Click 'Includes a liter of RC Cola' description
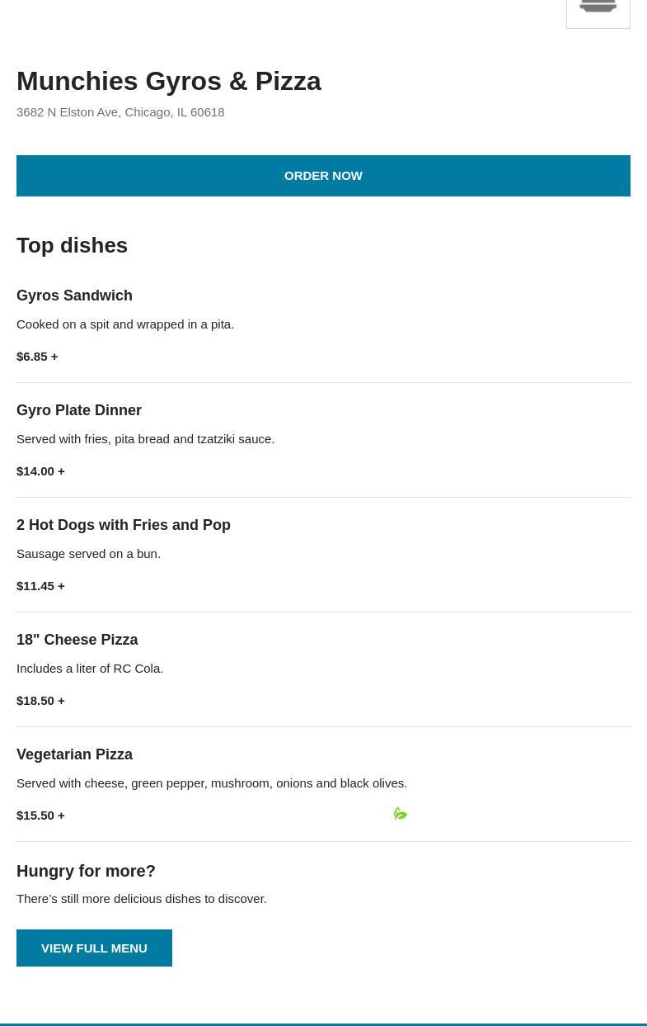 pyautogui.click(x=90, y=668)
